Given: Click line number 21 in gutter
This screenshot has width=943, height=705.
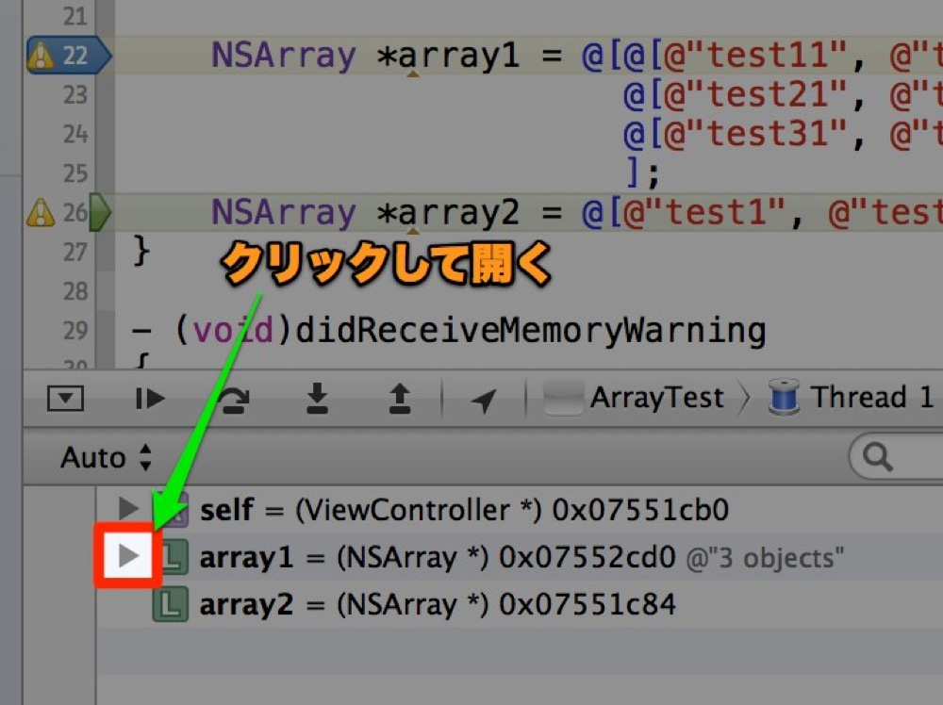Looking at the screenshot, I should 75,16.
